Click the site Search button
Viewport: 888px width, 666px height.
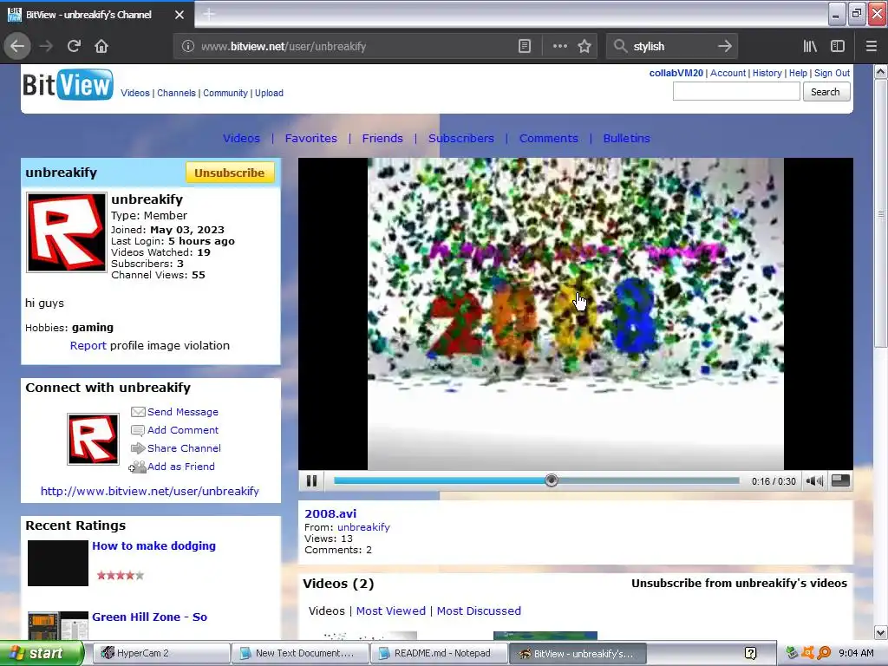[826, 92]
